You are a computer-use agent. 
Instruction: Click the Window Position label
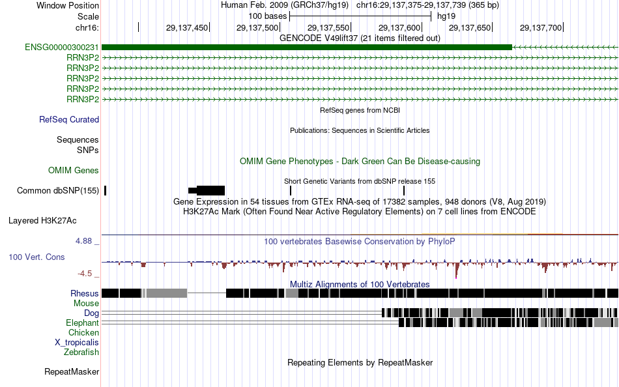click(68, 5)
